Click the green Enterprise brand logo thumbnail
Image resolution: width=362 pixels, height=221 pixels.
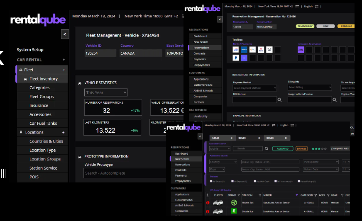pos(234,211)
